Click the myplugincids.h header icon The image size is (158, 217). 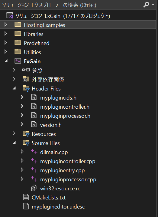(x=34, y=97)
